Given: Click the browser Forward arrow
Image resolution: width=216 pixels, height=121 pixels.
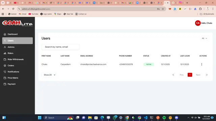Looking at the screenshot, I should pyautogui.click(x=8, y=9).
